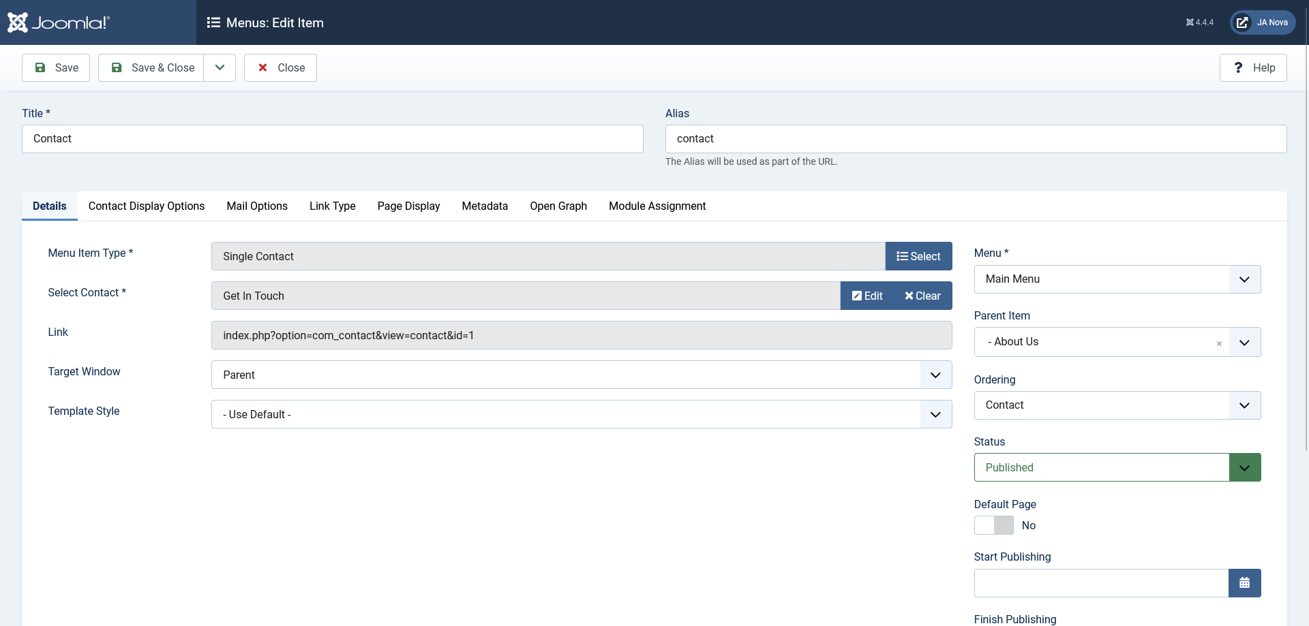
Task: Switch to Contact Display Options tab
Action: click(x=147, y=206)
